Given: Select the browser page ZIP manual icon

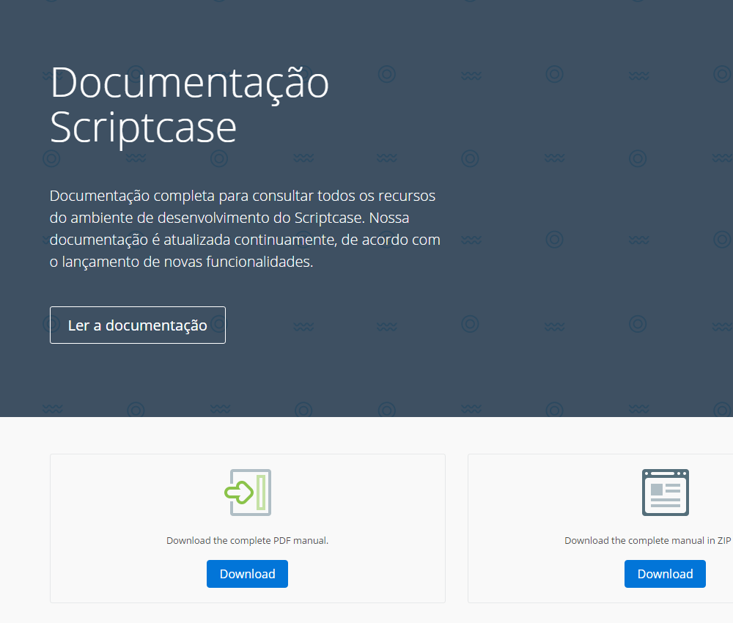Looking at the screenshot, I should coord(666,492).
